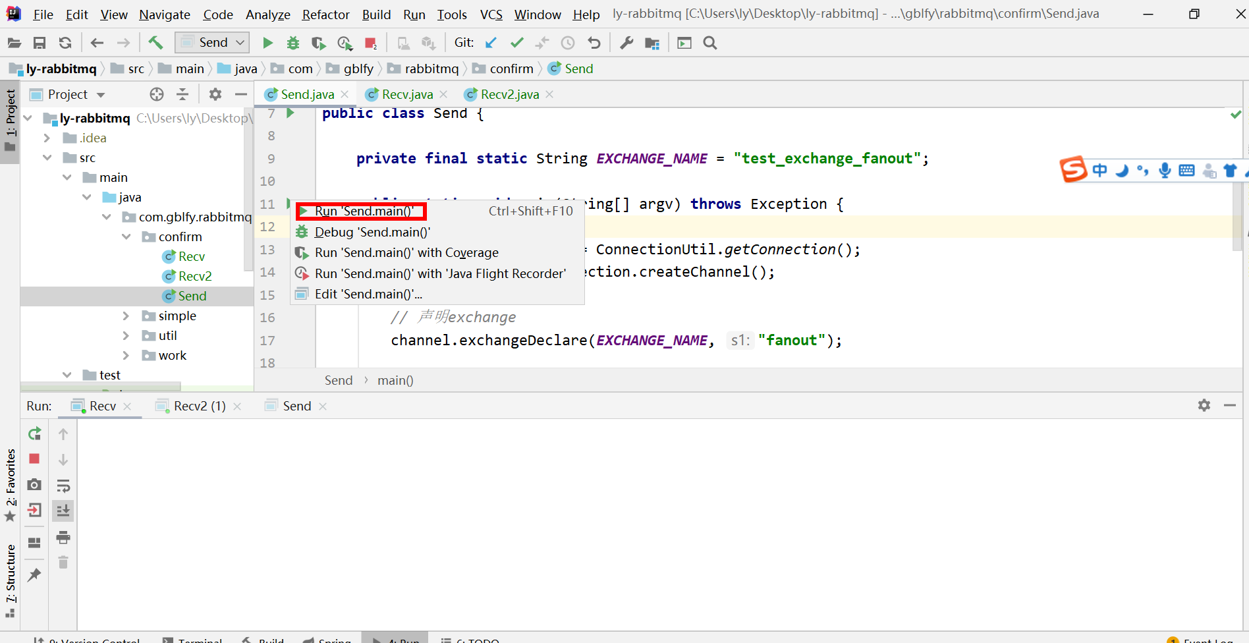The width and height of the screenshot is (1249, 643).
Task: Click Collapse All icon in Project panel
Action: [182, 94]
